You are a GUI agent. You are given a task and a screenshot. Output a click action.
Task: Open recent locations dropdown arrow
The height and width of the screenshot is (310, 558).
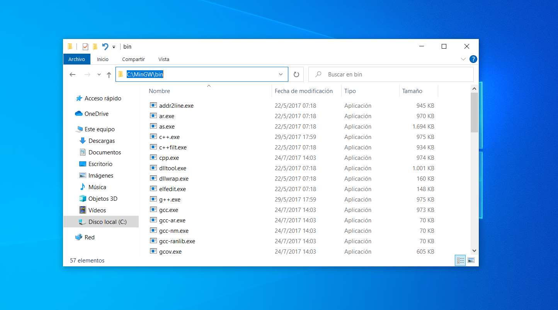pyautogui.click(x=99, y=75)
